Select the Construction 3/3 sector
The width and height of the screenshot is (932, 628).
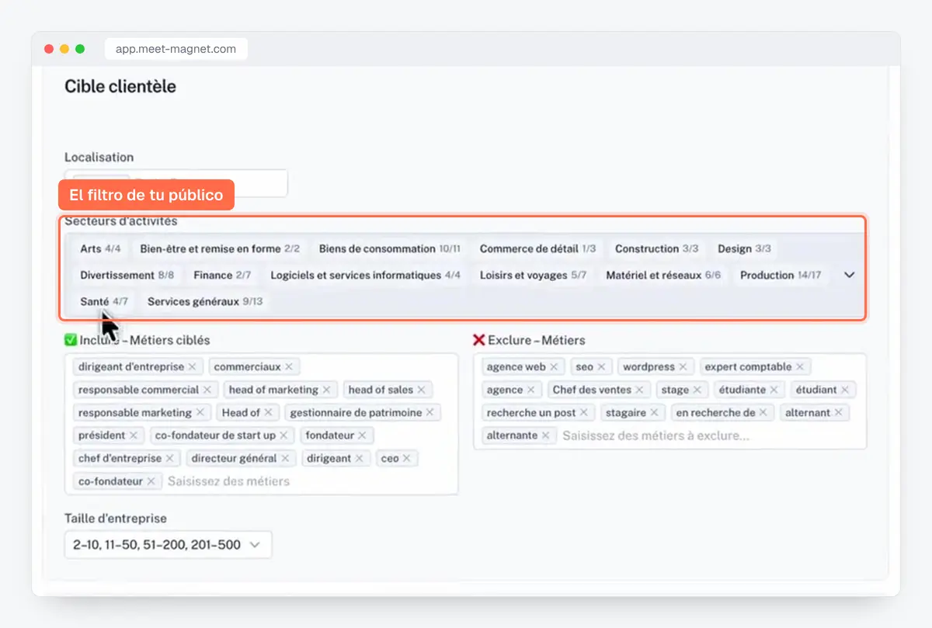[656, 248]
